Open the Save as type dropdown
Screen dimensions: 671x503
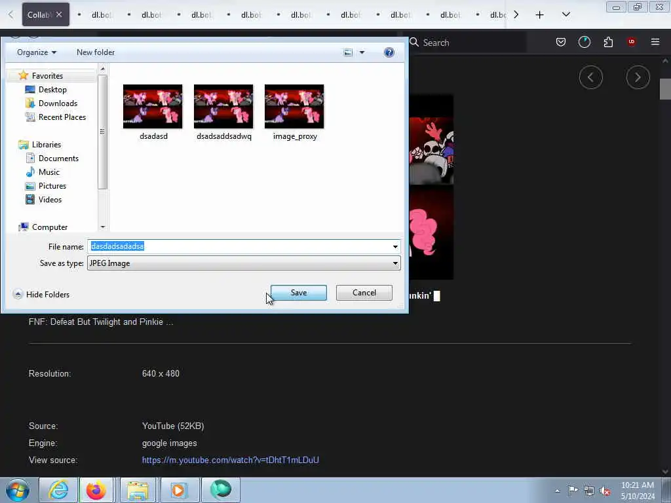click(x=244, y=263)
